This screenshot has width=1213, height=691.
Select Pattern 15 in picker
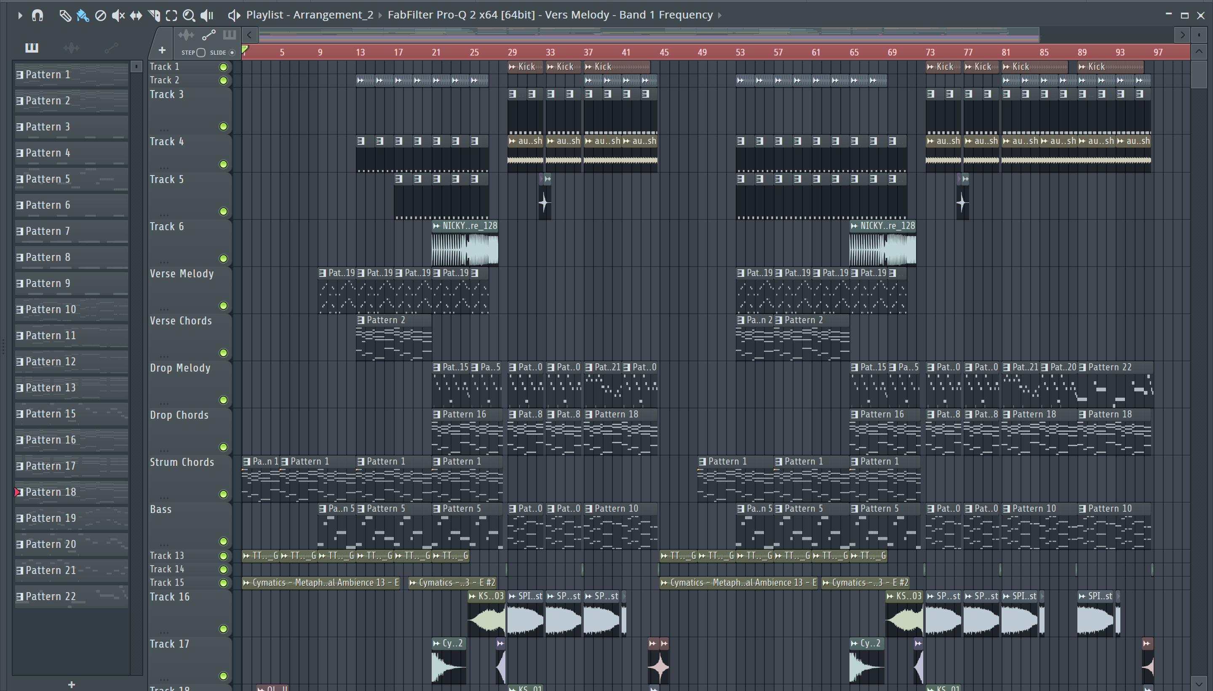click(71, 414)
